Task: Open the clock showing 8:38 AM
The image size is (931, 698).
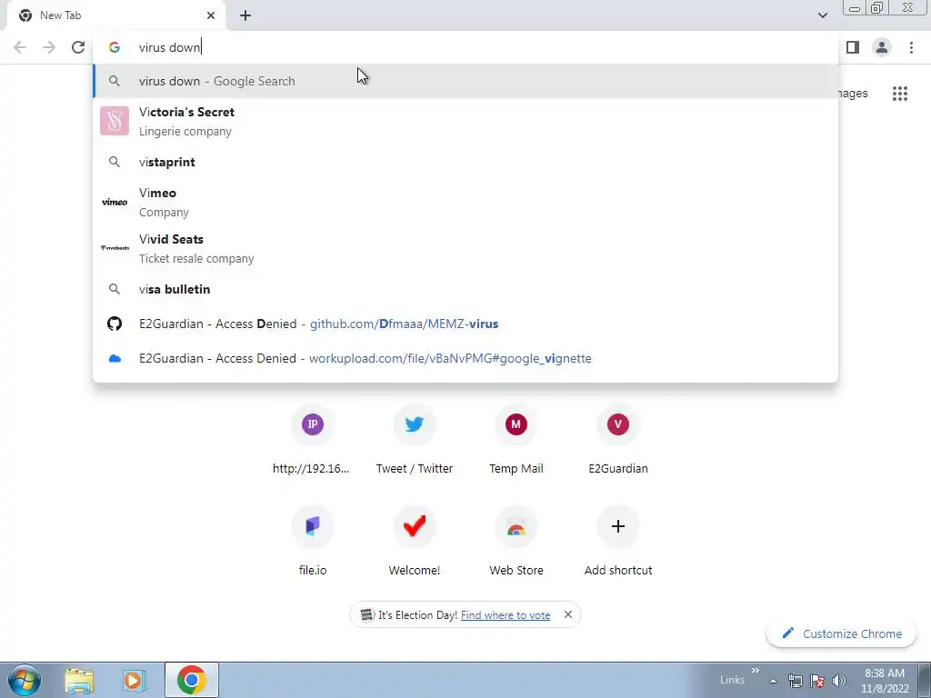Action: tap(885, 681)
